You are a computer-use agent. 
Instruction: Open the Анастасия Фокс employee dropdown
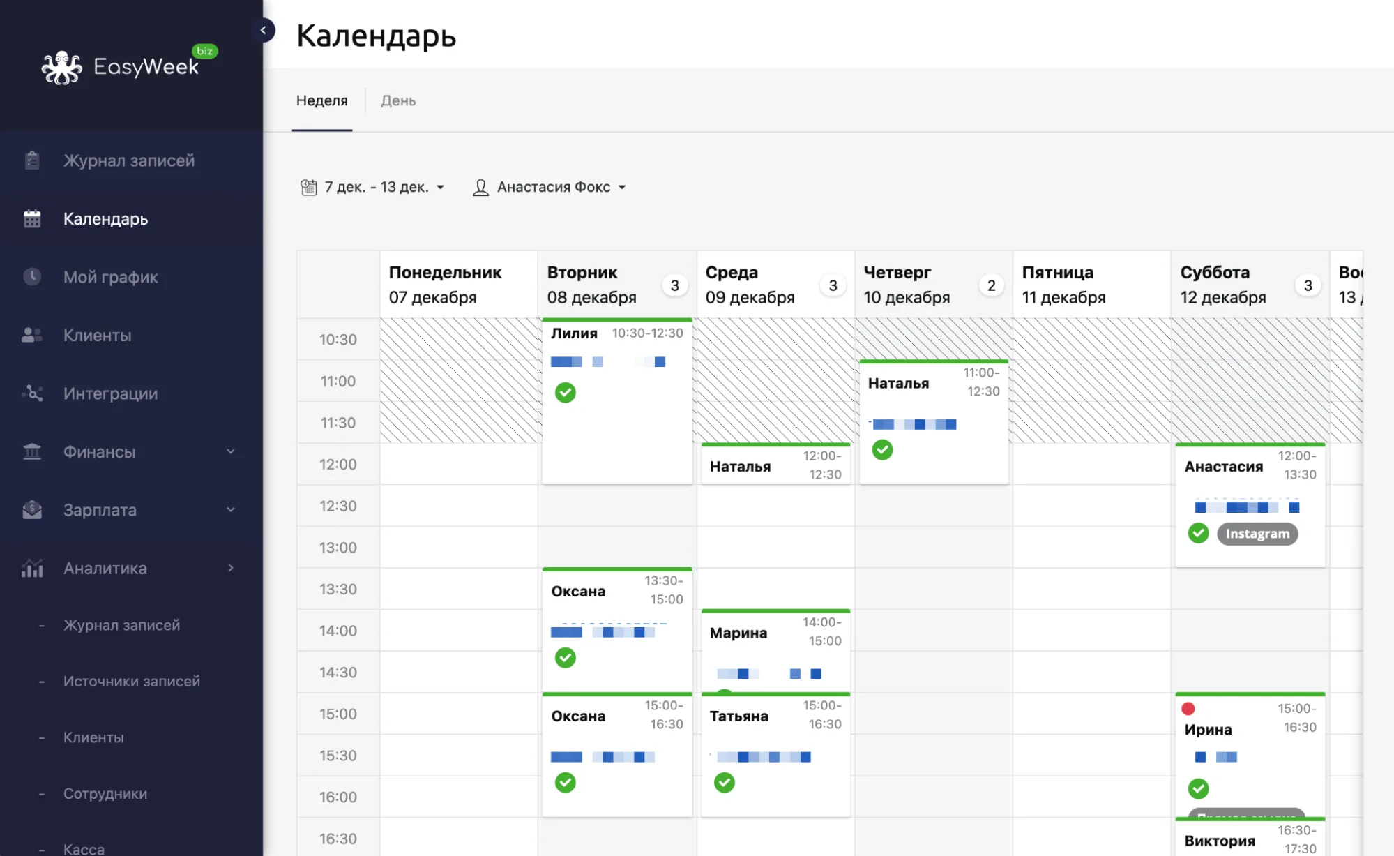click(x=550, y=187)
